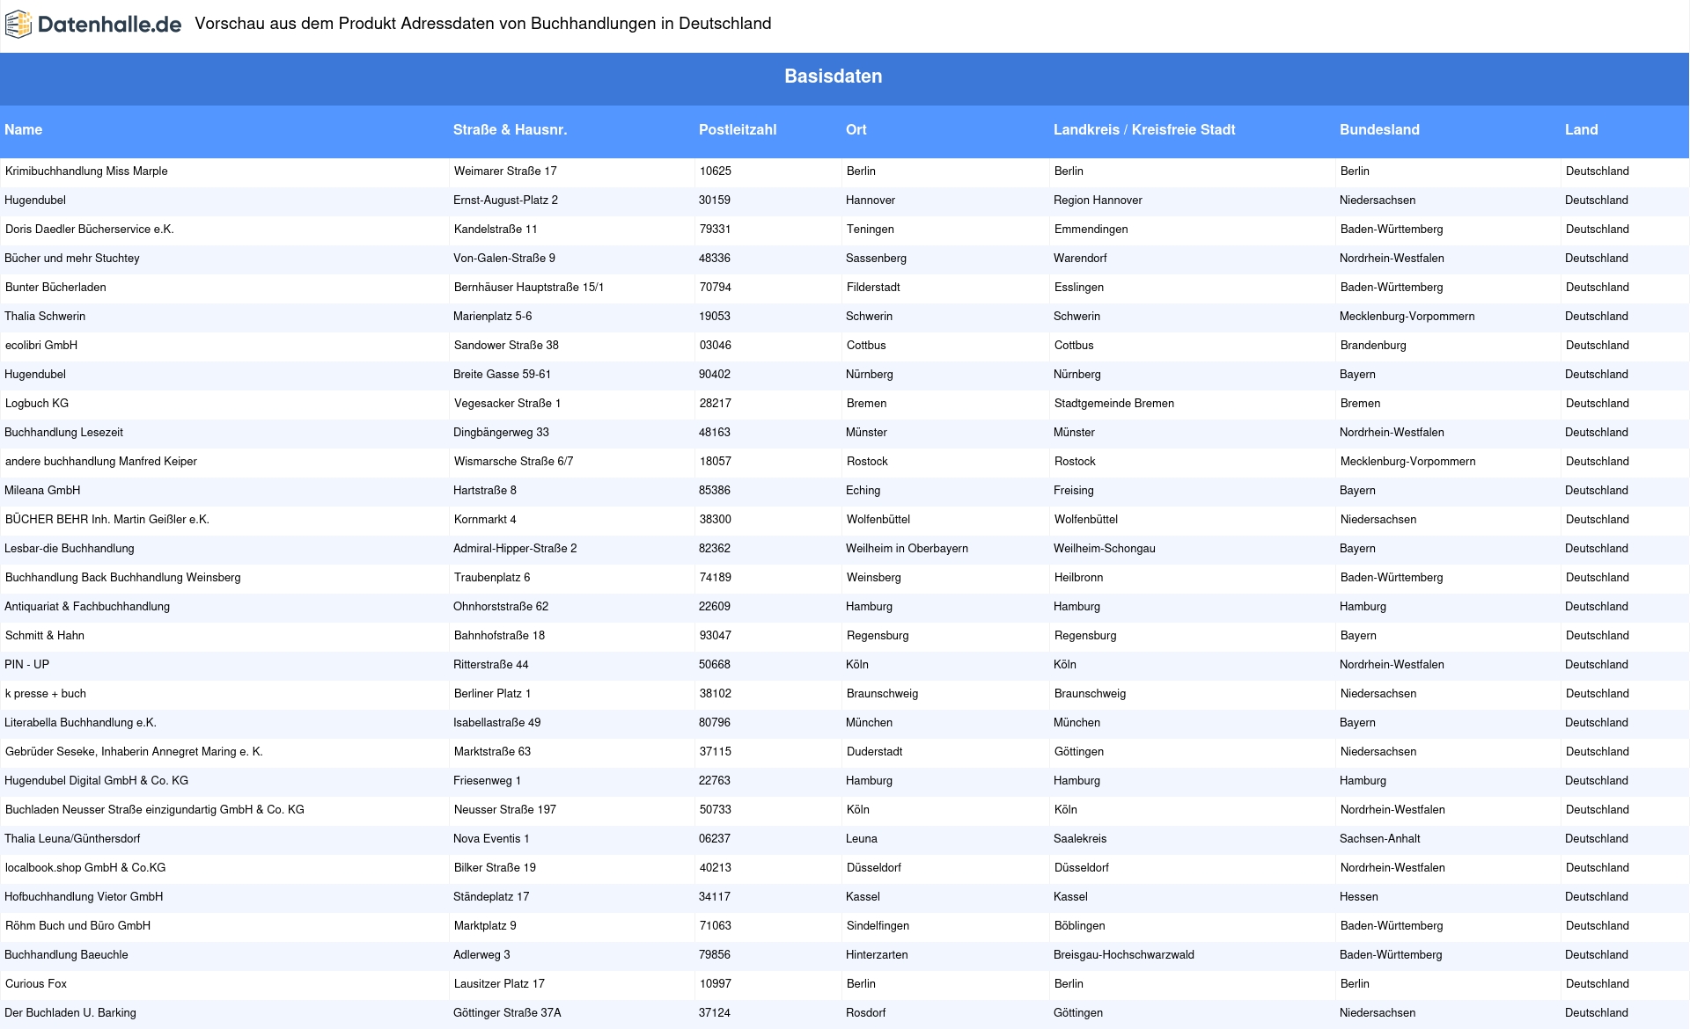Select Kornmarkt 4 address cell
The height and width of the screenshot is (1029, 1690).
pyautogui.click(x=485, y=520)
